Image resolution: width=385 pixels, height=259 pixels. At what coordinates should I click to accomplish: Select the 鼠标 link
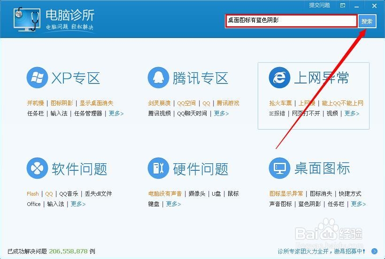(233, 193)
